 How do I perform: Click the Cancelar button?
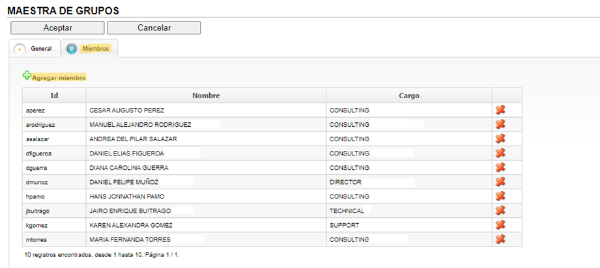[154, 28]
